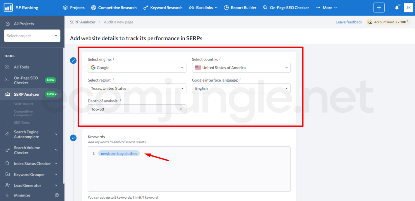Open the EK user avatar menu
Image resolution: width=415 pixels, height=201 pixels.
click(x=408, y=8)
